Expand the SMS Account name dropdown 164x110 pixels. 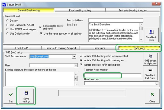(74, 56)
